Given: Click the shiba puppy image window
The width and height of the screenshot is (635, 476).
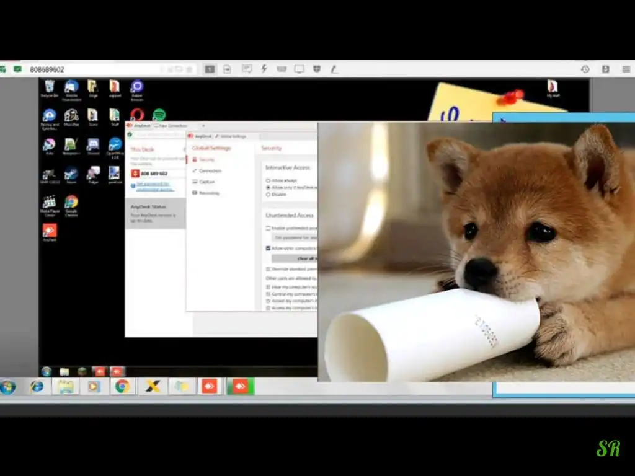Looking at the screenshot, I should click(476, 252).
